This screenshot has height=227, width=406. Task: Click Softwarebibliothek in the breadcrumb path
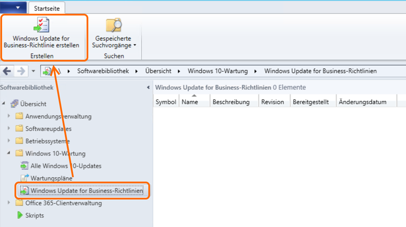click(x=103, y=71)
